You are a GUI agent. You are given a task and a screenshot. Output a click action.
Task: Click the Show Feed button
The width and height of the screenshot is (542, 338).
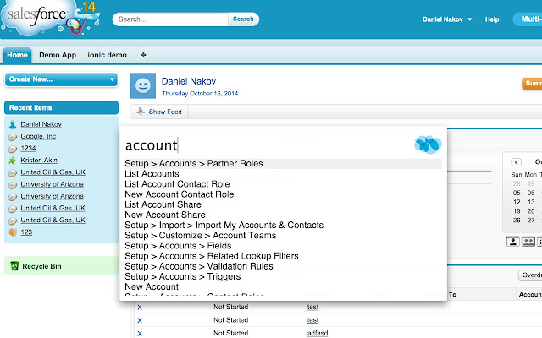point(159,112)
